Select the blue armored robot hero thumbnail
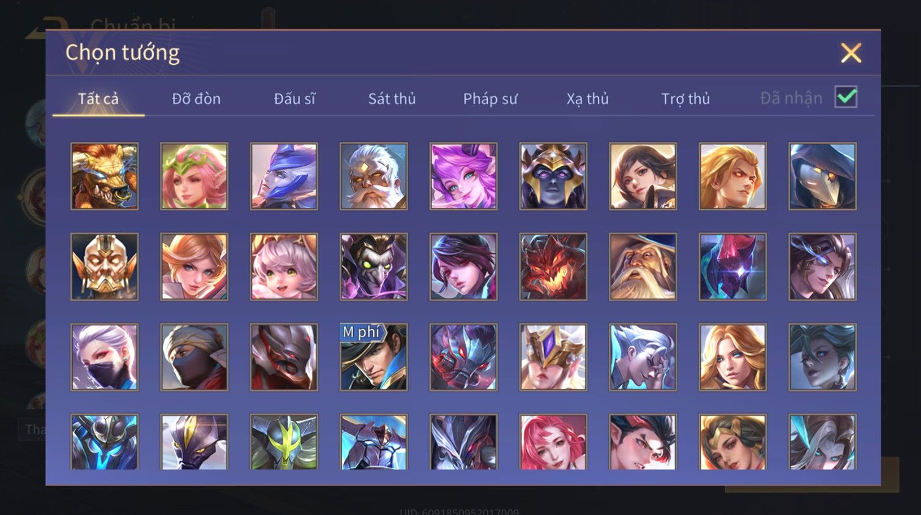 pos(105,442)
